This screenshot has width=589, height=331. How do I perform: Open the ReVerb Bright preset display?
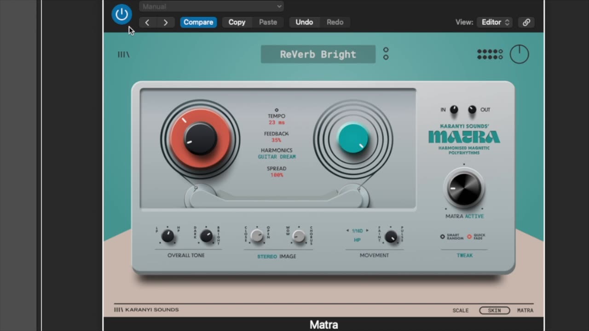click(x=318, y=54)
